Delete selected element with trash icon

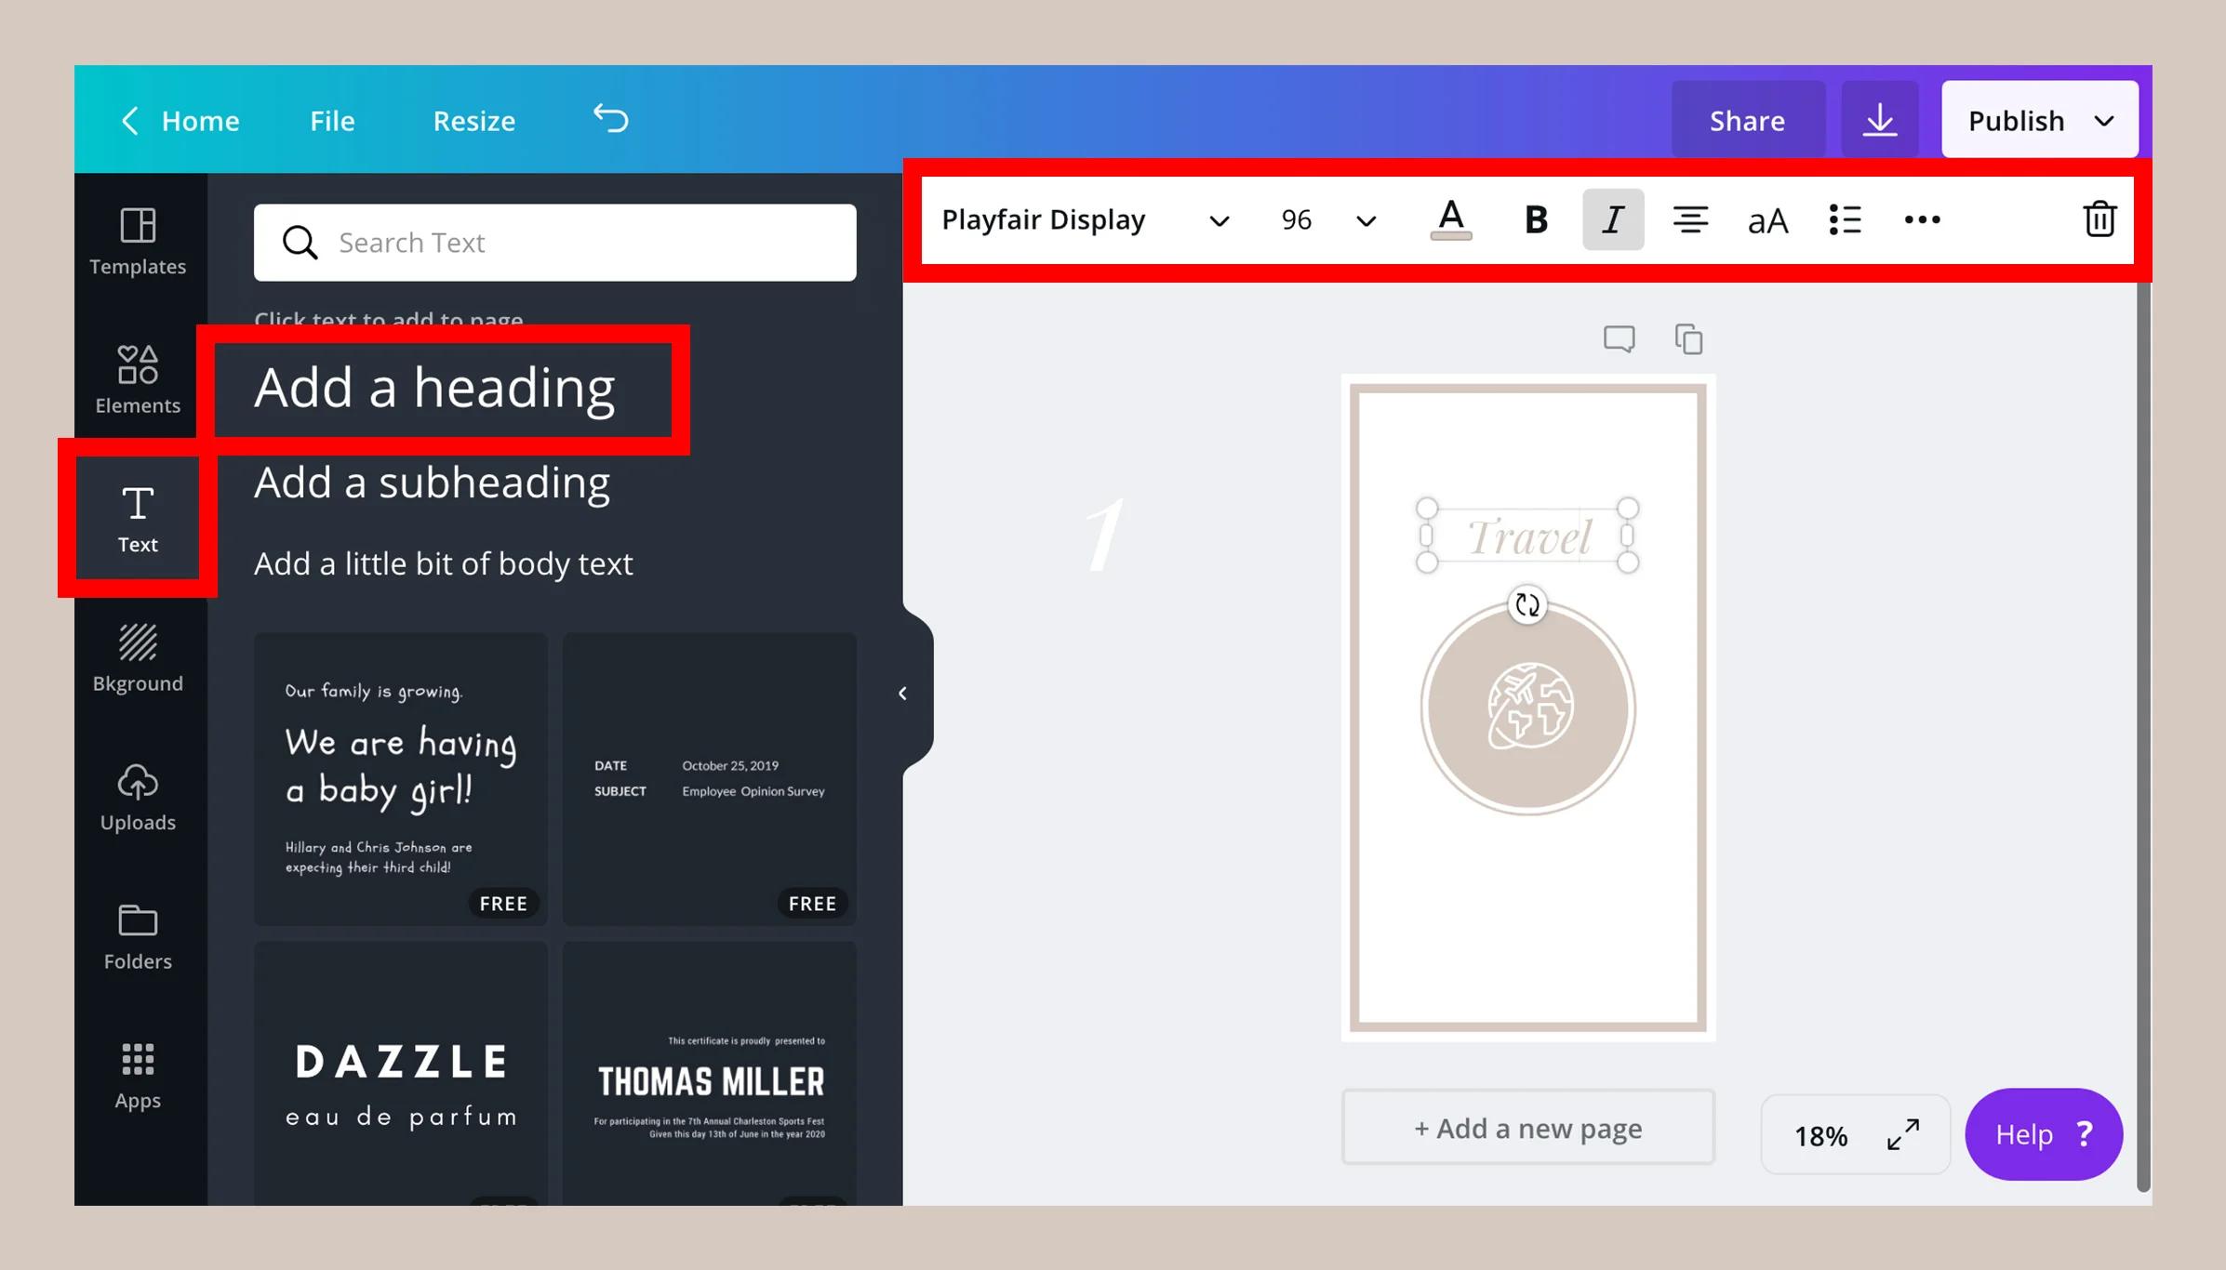tap(2099, 220)
